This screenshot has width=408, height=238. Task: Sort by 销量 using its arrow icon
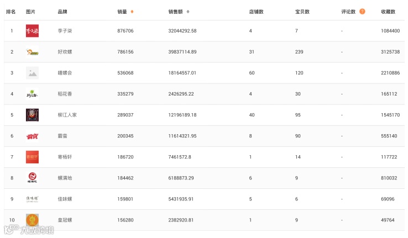click(132, 12)
